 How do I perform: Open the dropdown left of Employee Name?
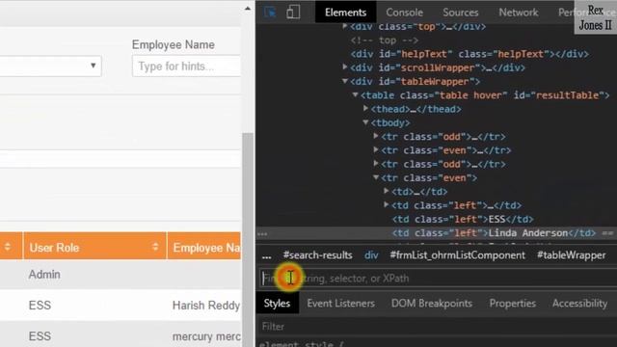click(50, 66)
